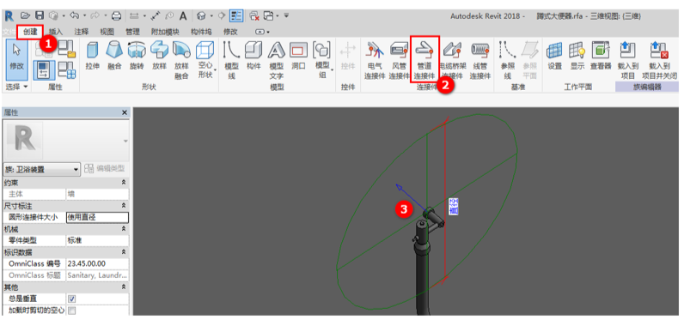Start the 模型线 model line tool

[231, 60]
